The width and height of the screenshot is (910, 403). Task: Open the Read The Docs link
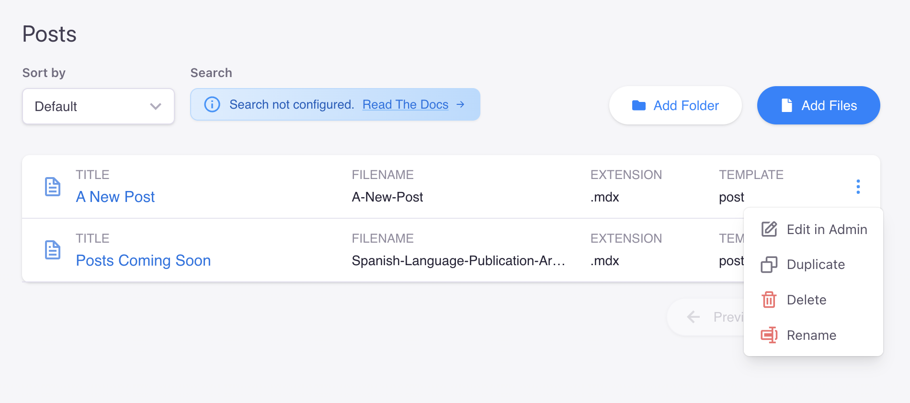click(x=405, y=104)
